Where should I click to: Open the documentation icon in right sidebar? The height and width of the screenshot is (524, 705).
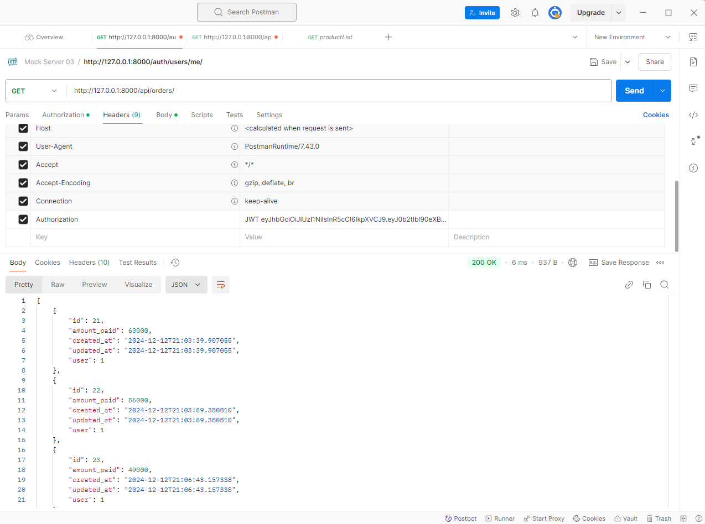(693, 62)
